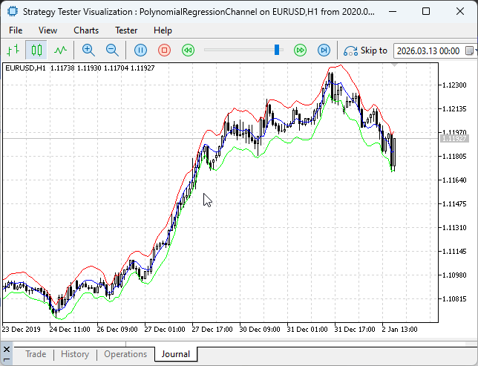This screenshot has width=478, height=366.
Task: Open the calendar date picker dropdown
Action: (470, 50)
